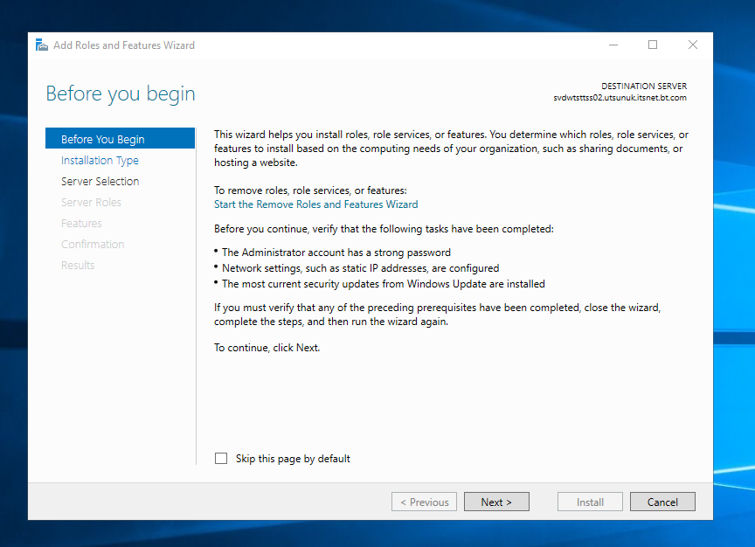Open the Features step in sidebar
Viewport: 755px width, 547px height.
click(x=81, y=224)
